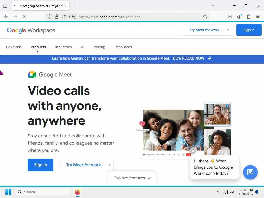Click the waving man video tile
The width and height of the screenshot is (264, 198).
tap(217, 114)
